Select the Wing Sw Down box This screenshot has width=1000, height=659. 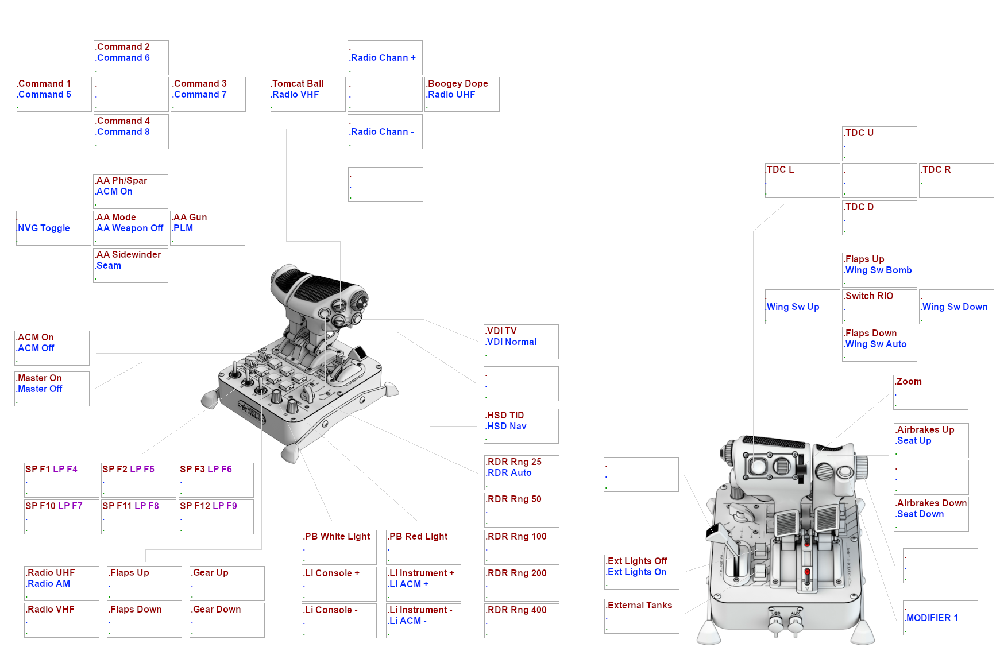point(956,307)
